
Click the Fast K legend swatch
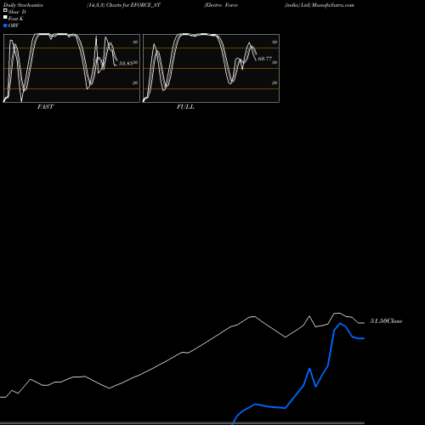click(5, 17)
